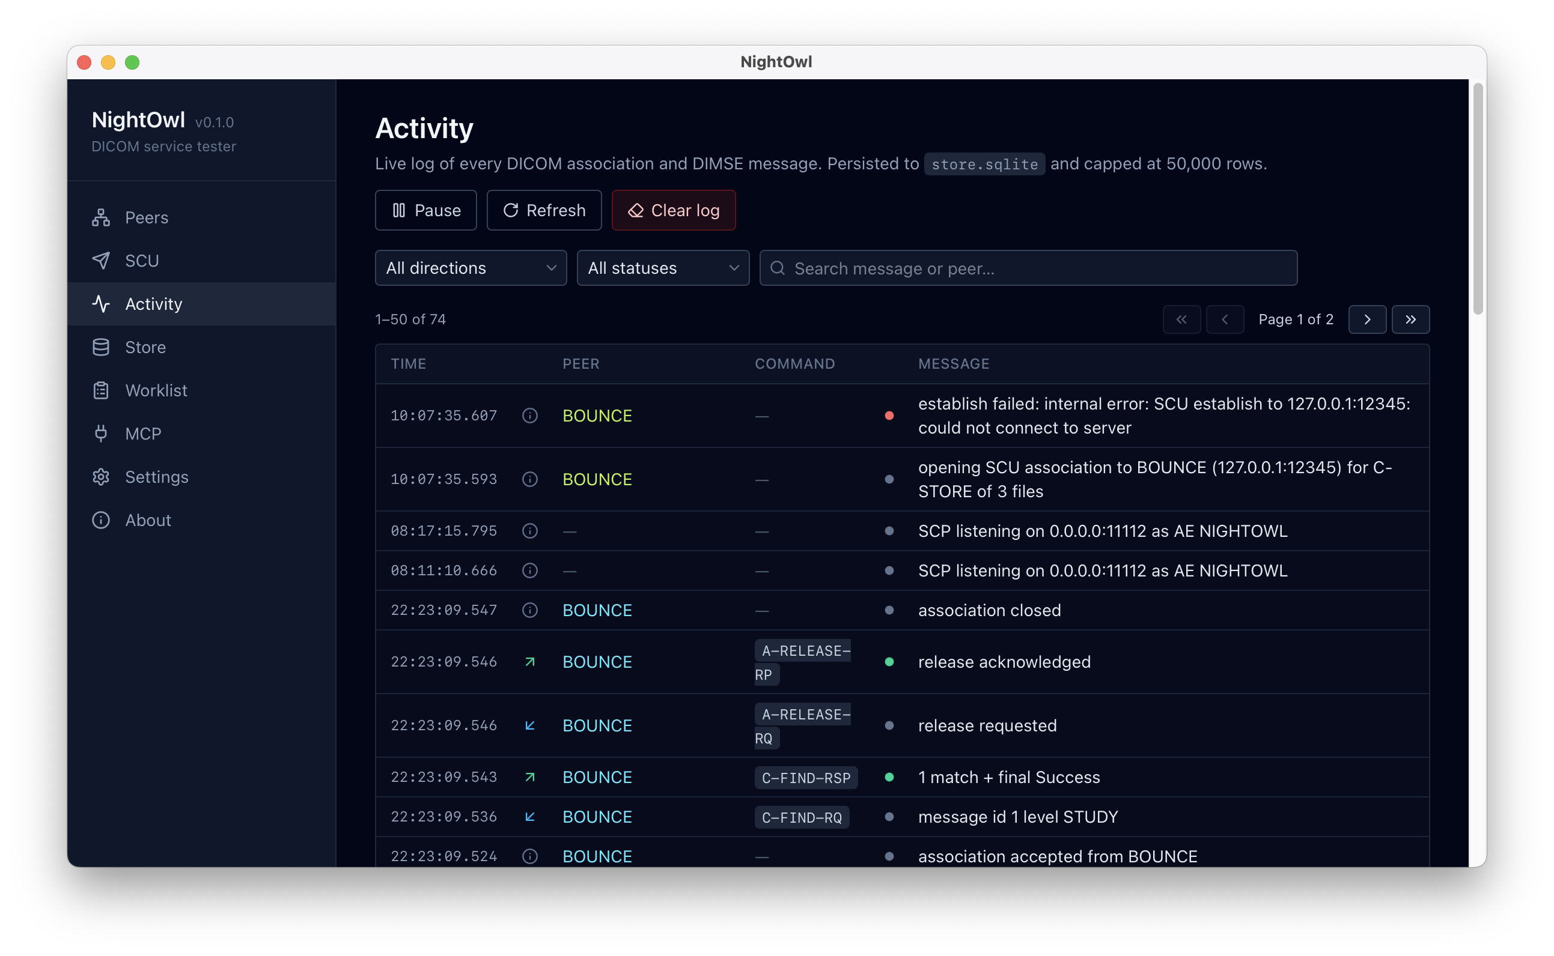Click the 'message id 1 level STUDY' message
The height and width of the screenshot is (956, 1554).
pos(1017,816)
